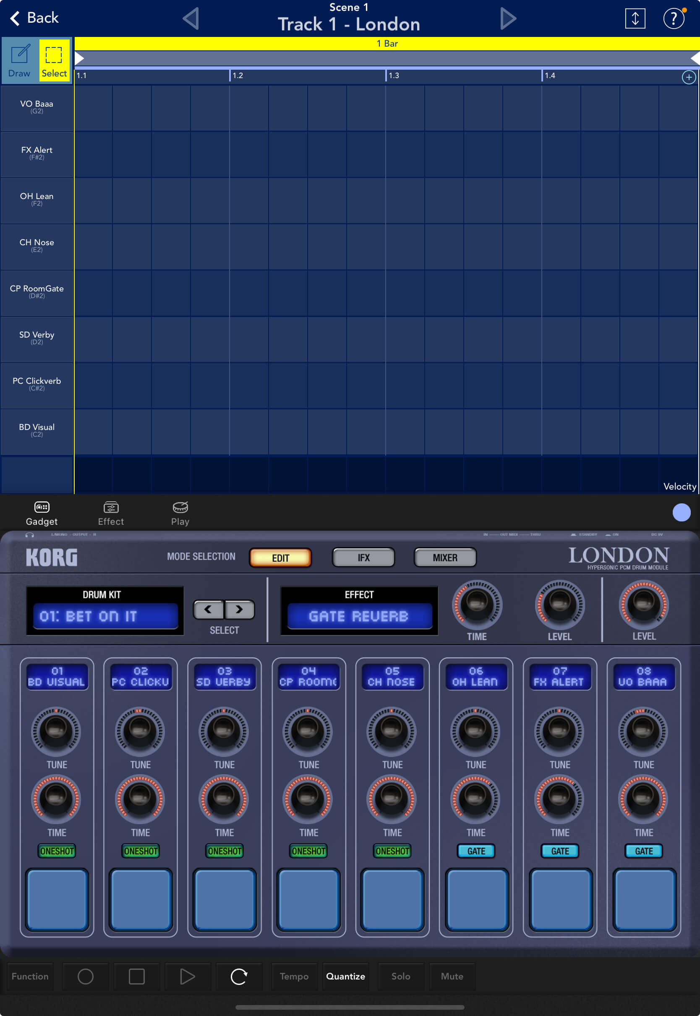Activate the Select marquee tool

55,60
